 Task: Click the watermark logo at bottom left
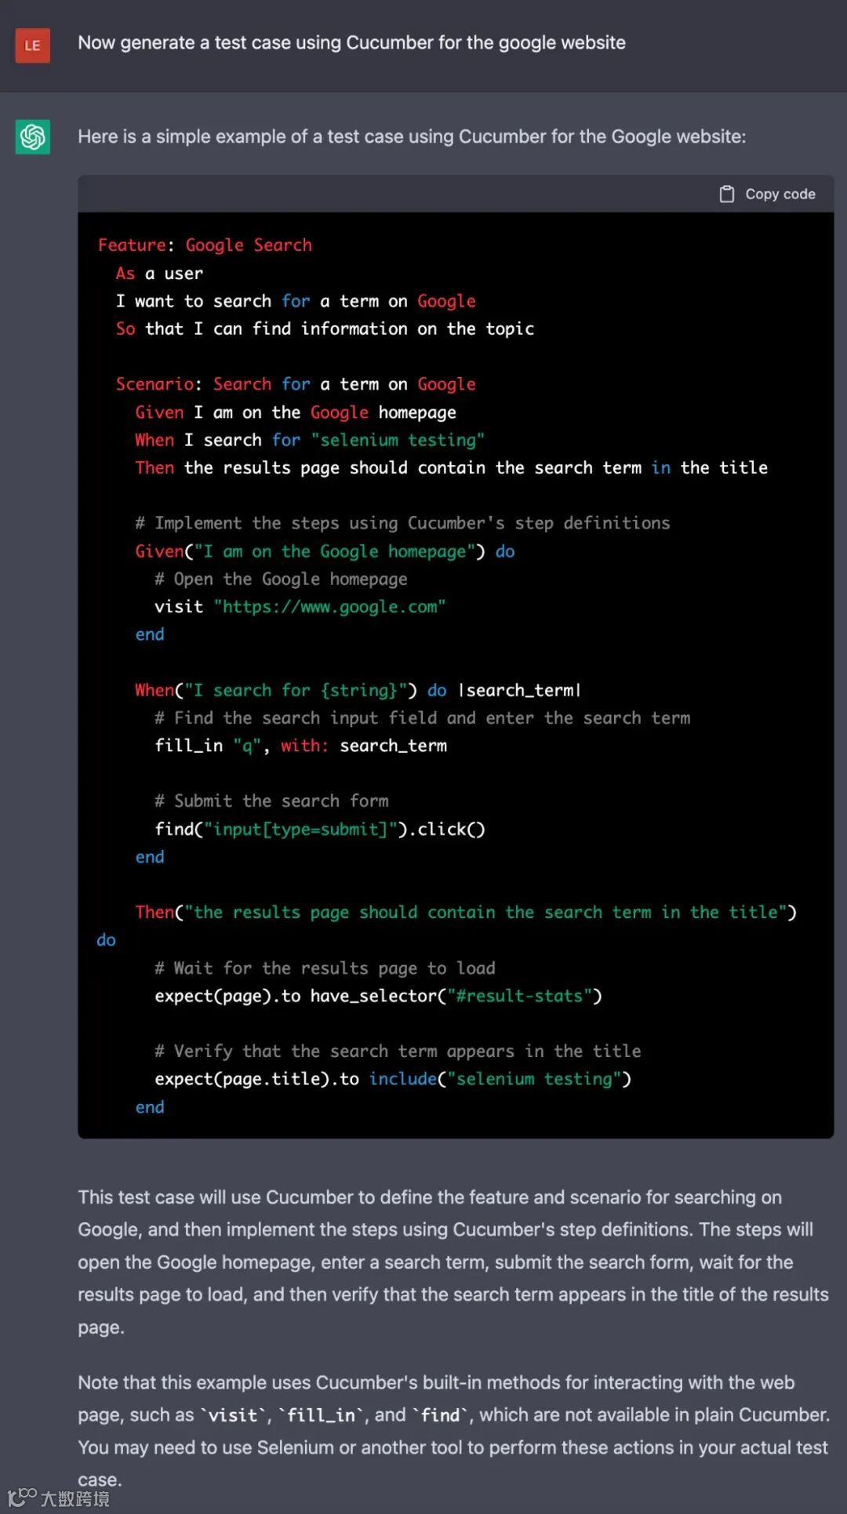pyautogui.click(x=59, y=1498)
